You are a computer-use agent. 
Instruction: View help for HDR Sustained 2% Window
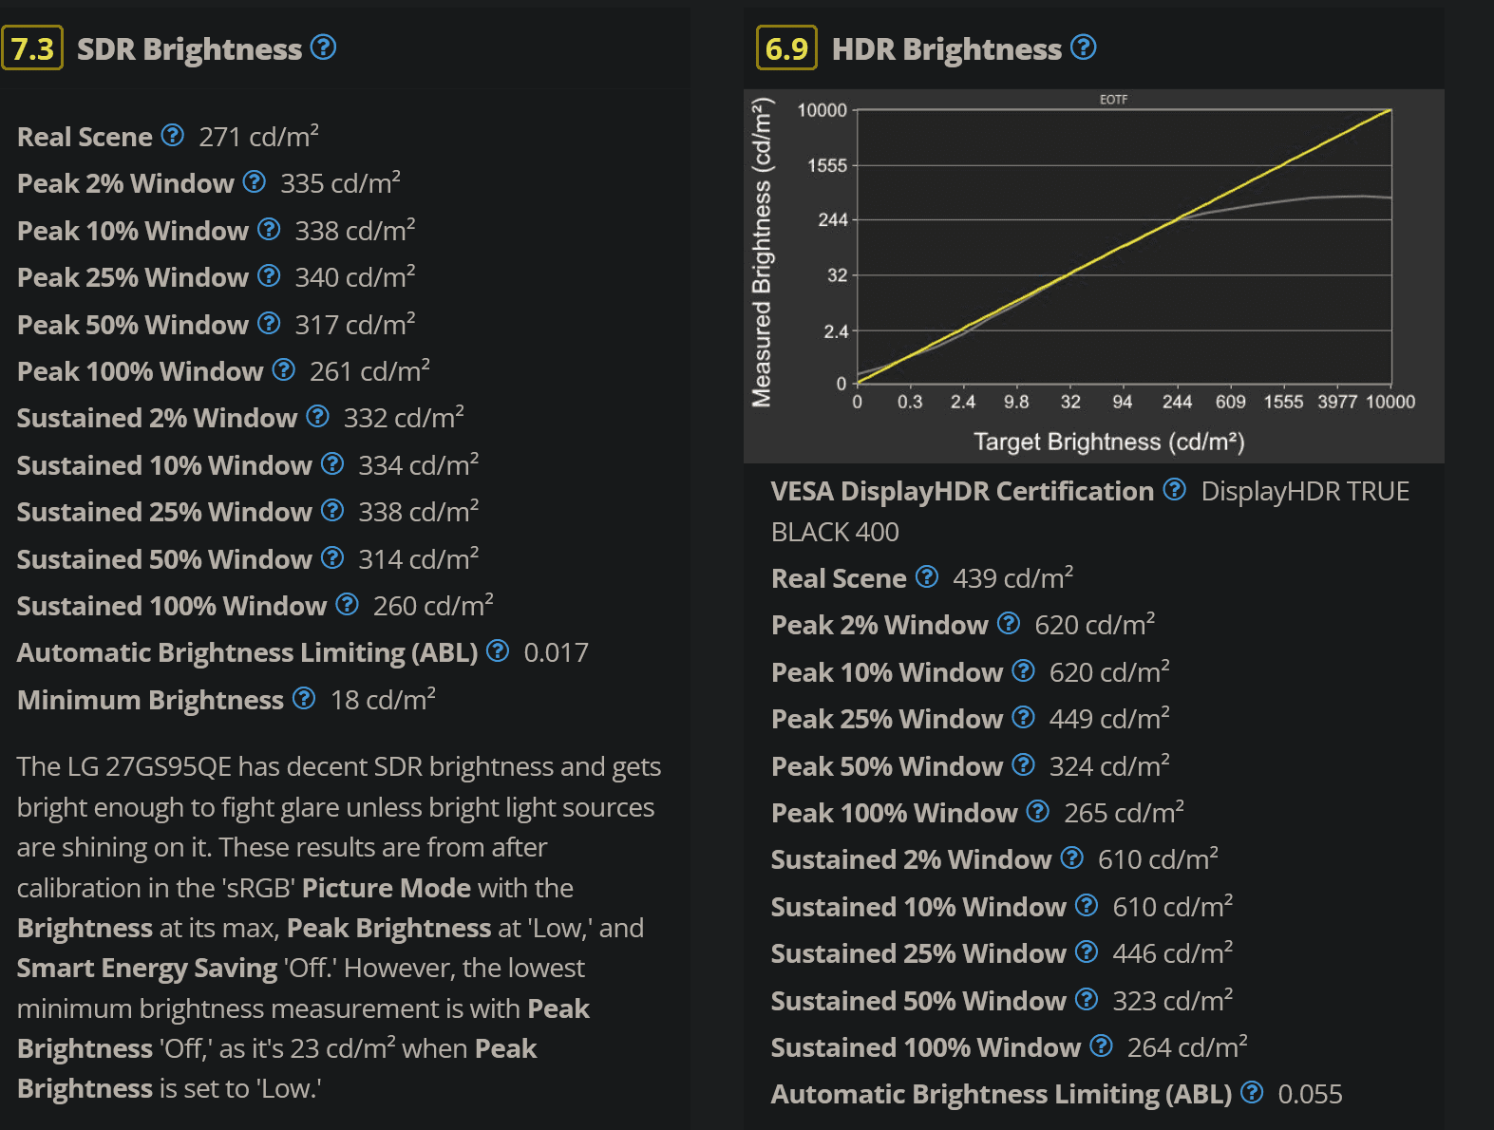point(1072,857)
